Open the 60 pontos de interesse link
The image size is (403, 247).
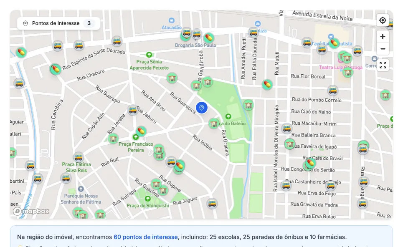point(145,237)
